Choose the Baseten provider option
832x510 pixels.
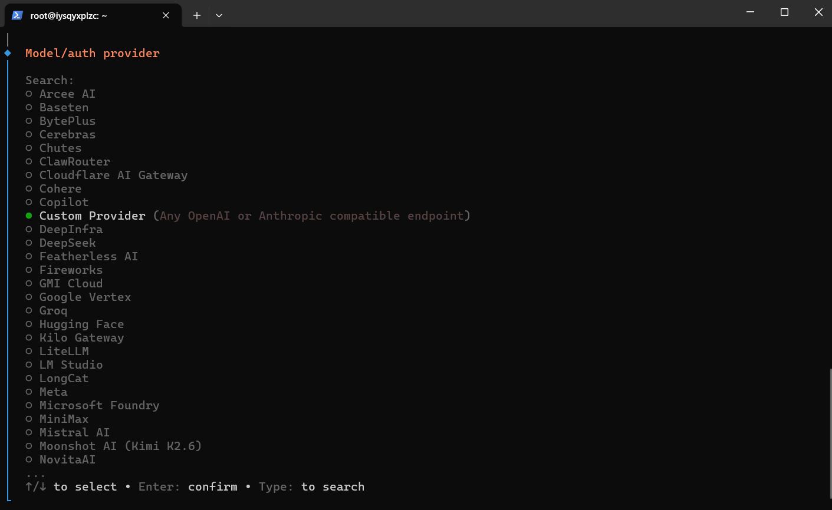coord(57,107)
